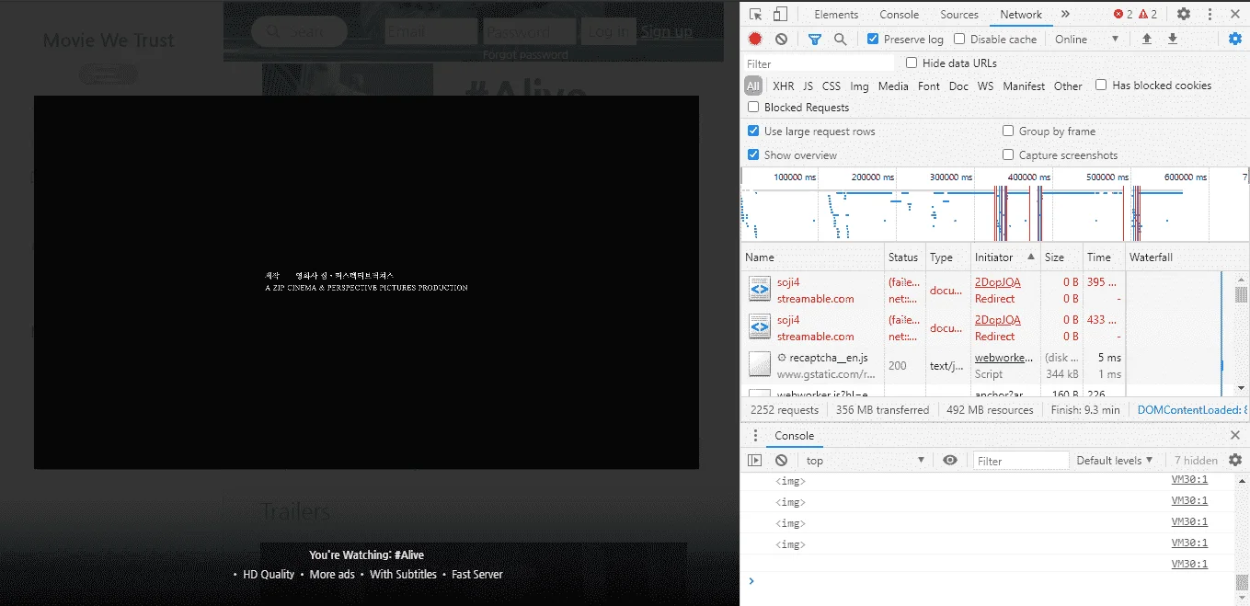Open the first 2DopJQA initiator link

pos(997,282)
